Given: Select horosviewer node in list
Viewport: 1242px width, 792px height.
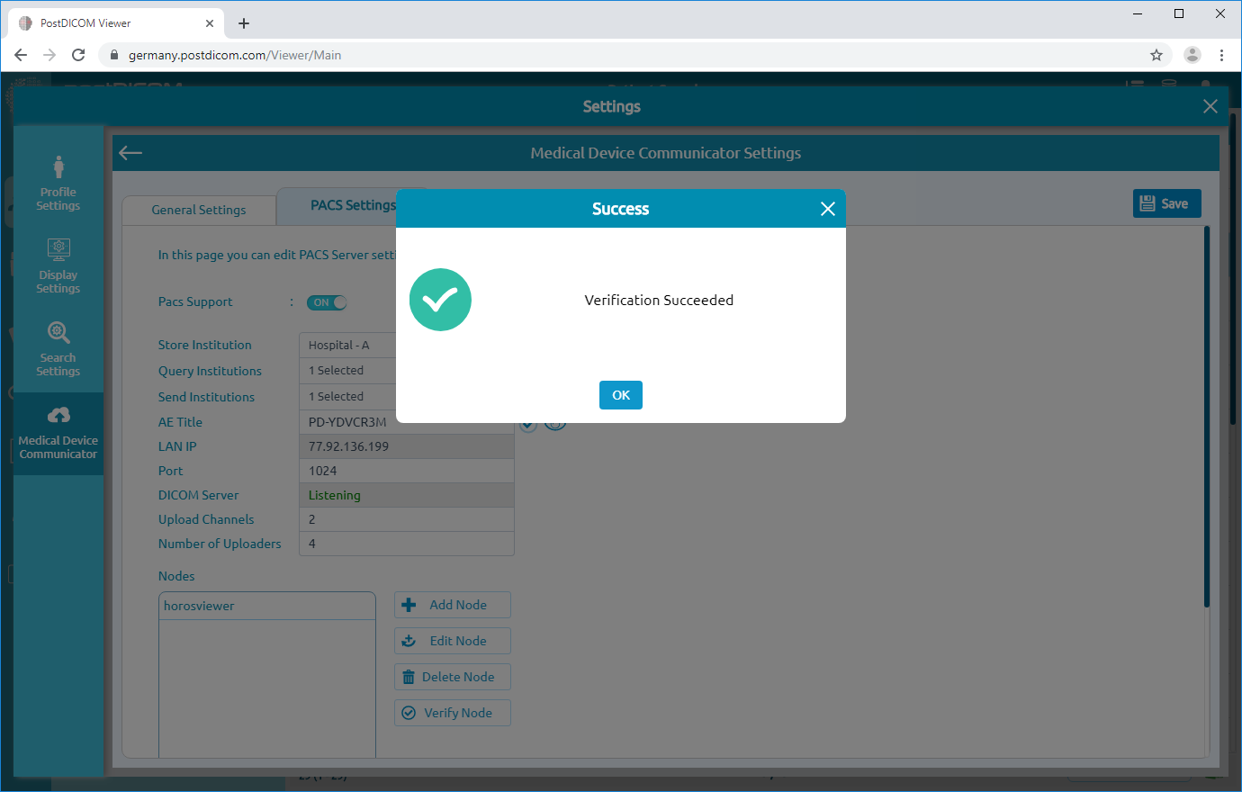Looking at the screenshot, I should [267, 606].
